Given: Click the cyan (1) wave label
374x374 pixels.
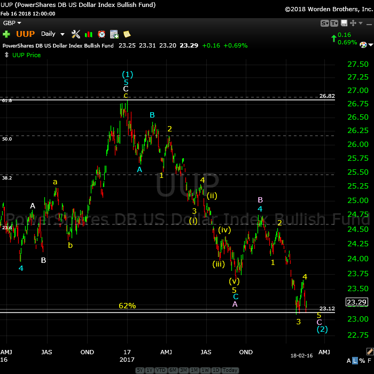Looking at the screenshot, I should tap(128, 75).
